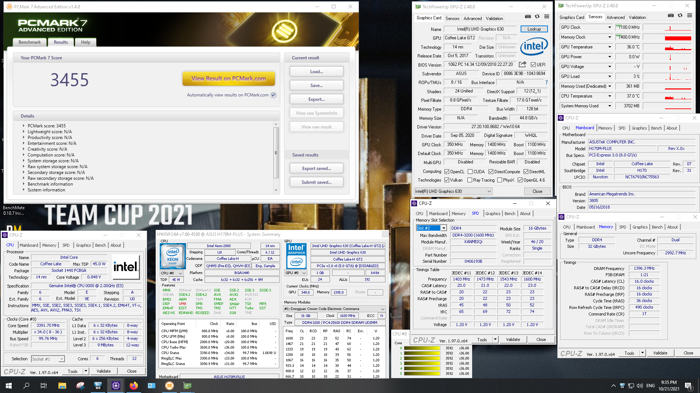Open Task View from the taskbar
700x393 pixels.
[44, 386]
